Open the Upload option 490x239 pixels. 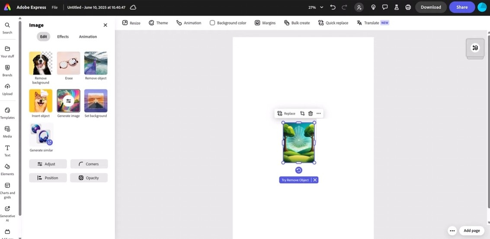(7, 89)
